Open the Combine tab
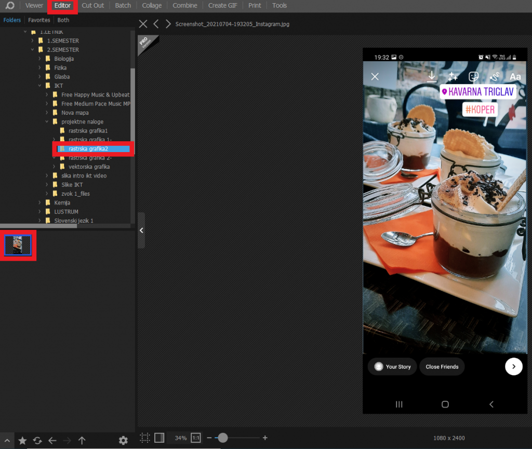Image resolution: width=532 pixels, height=449 pixels. tap(185, 5)
